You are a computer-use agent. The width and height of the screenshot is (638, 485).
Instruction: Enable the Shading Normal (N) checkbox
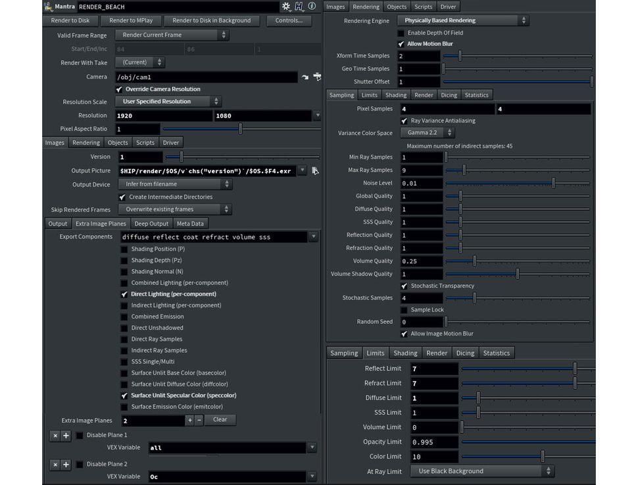coord(124,272)
